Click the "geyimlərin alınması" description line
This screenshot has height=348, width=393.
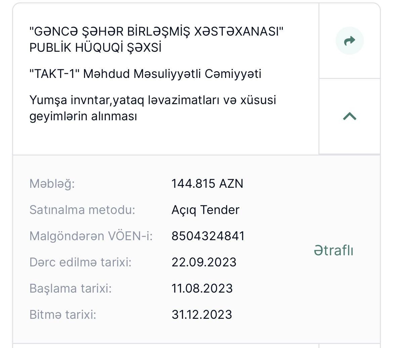click(83, 116)
